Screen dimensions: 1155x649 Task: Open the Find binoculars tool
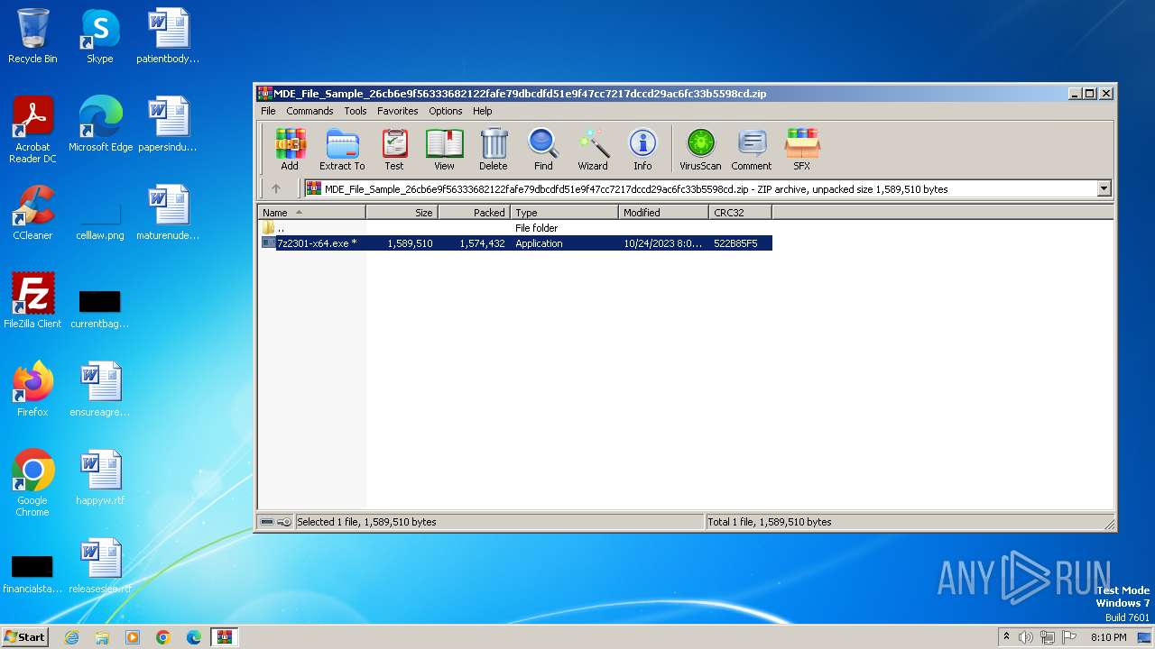[543, 150]
